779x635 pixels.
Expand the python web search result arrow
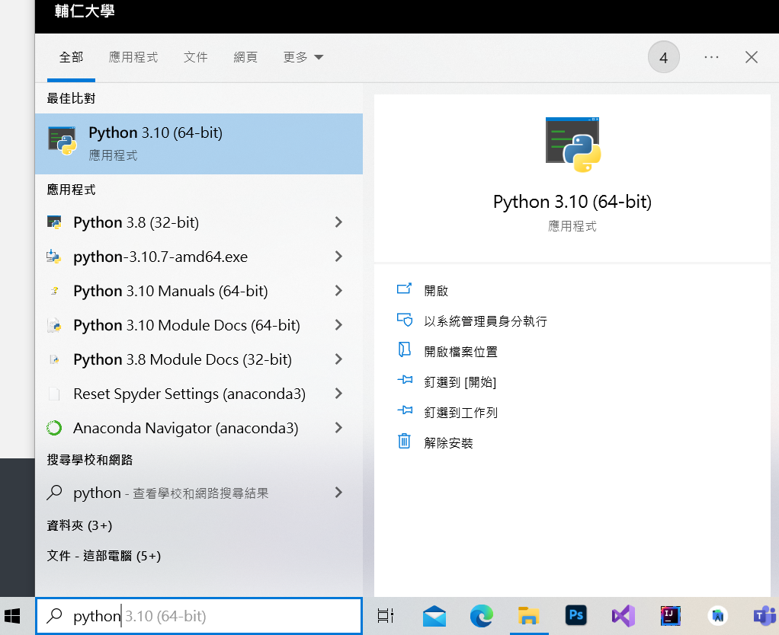click(339, 492)
